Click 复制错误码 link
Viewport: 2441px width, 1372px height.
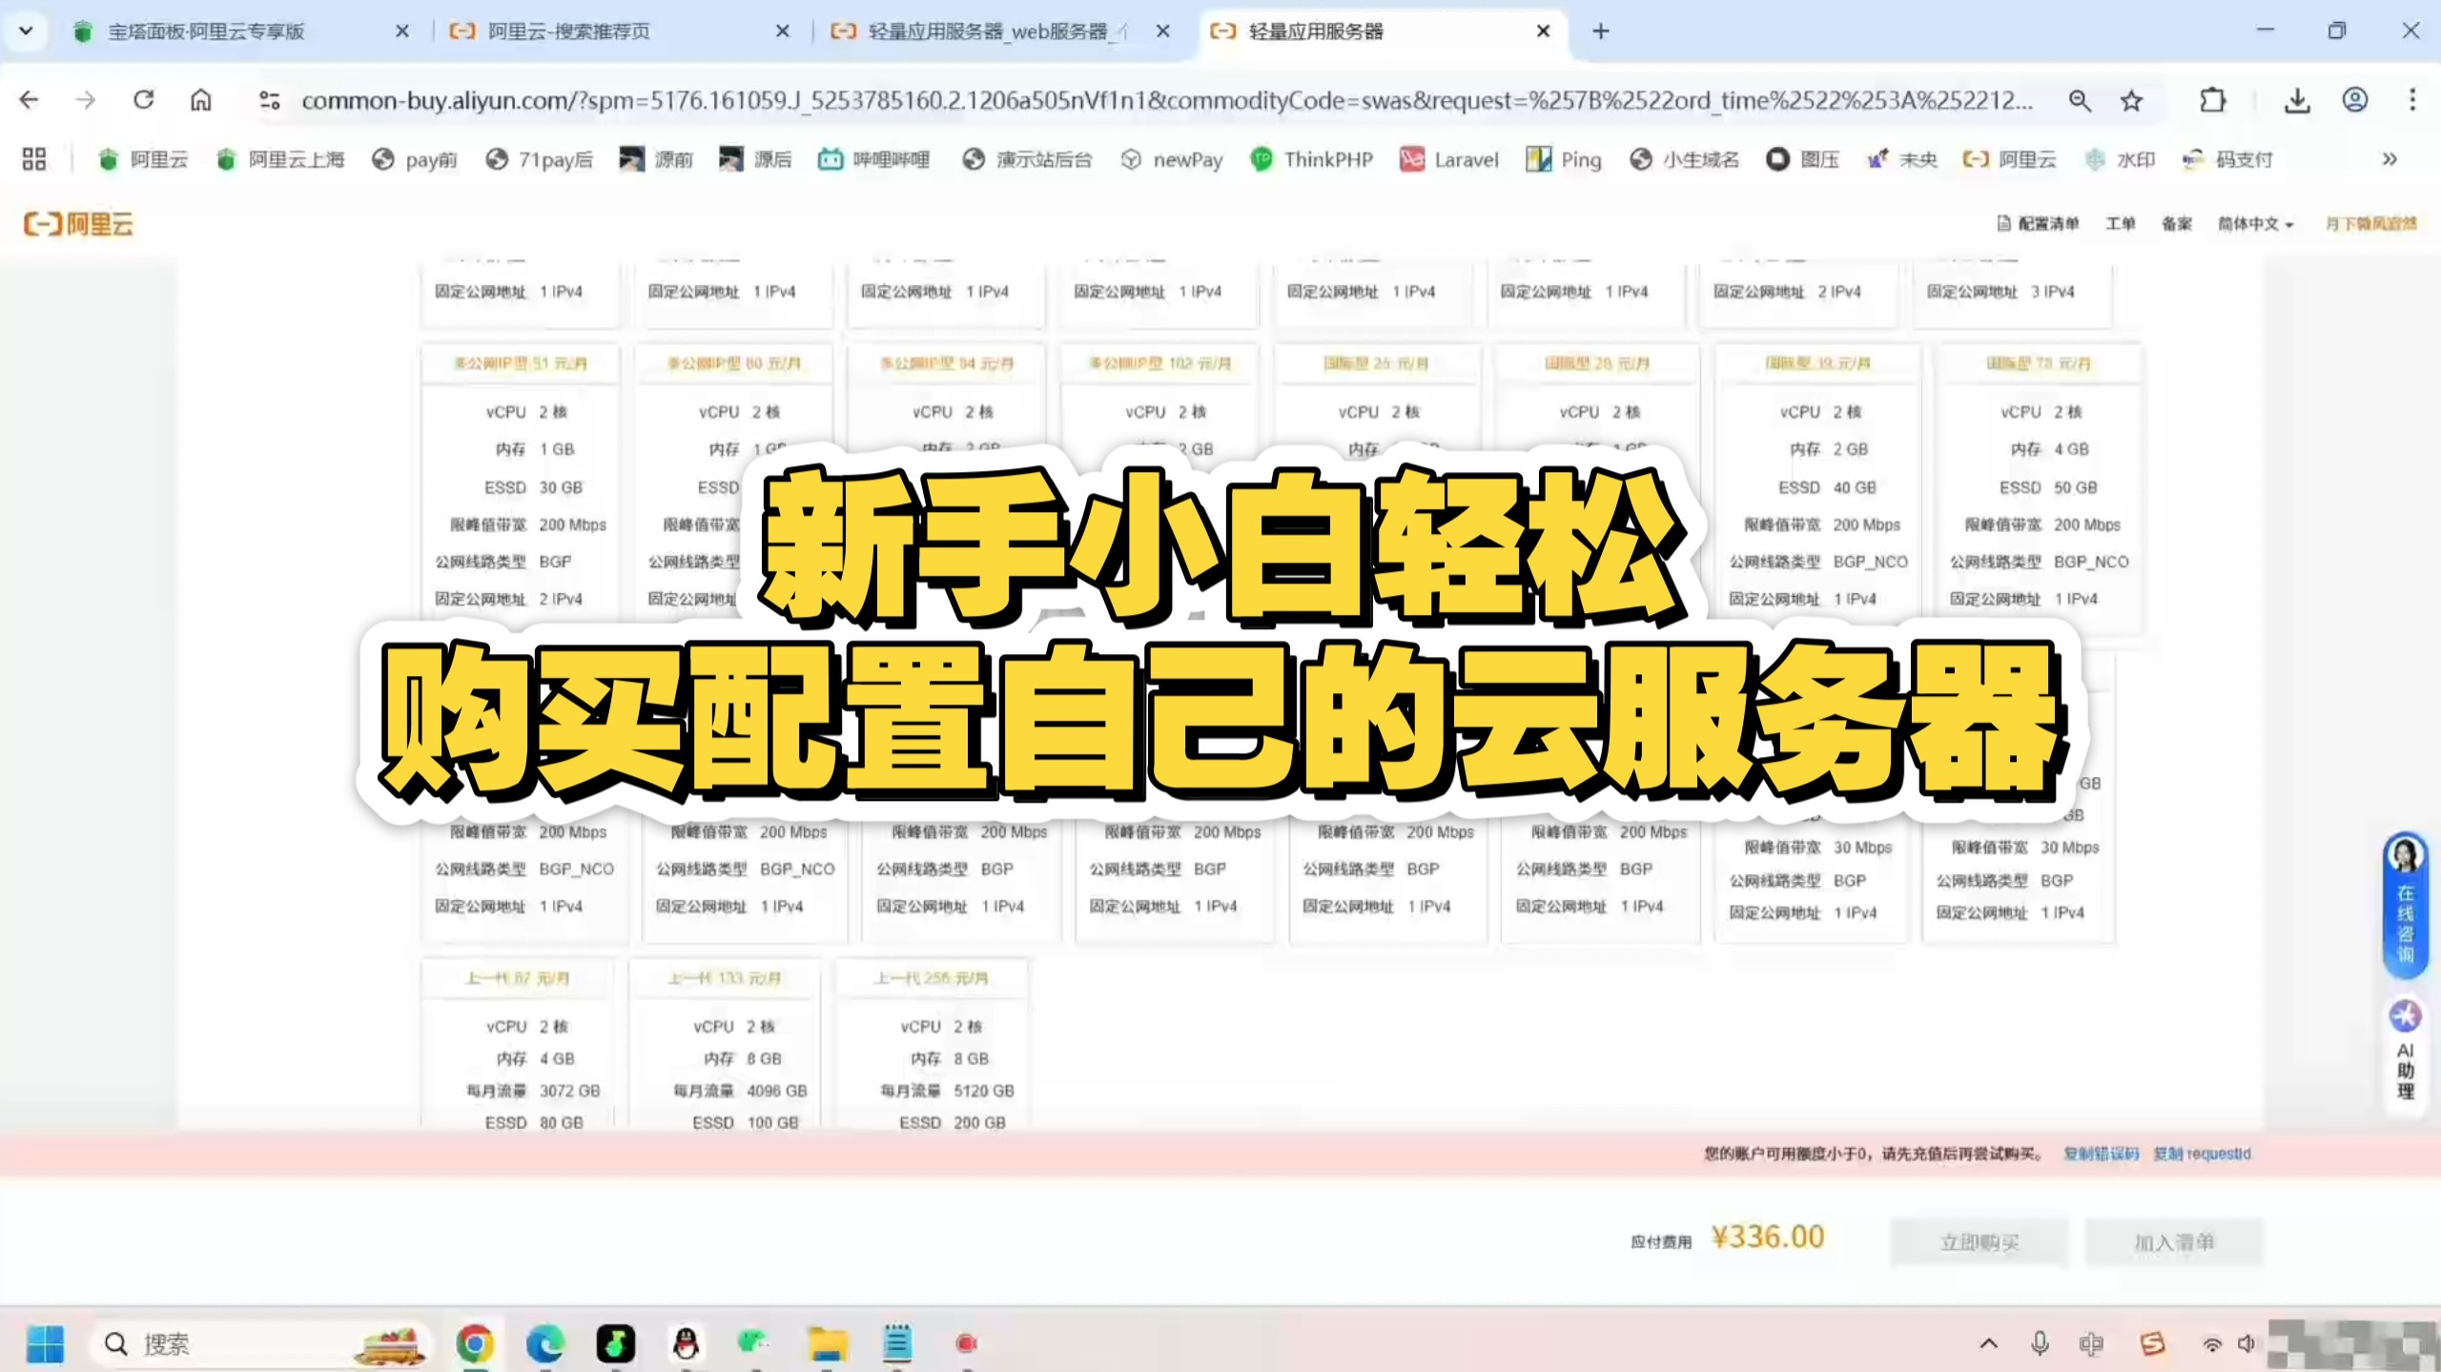(x=2101, y=1154)
